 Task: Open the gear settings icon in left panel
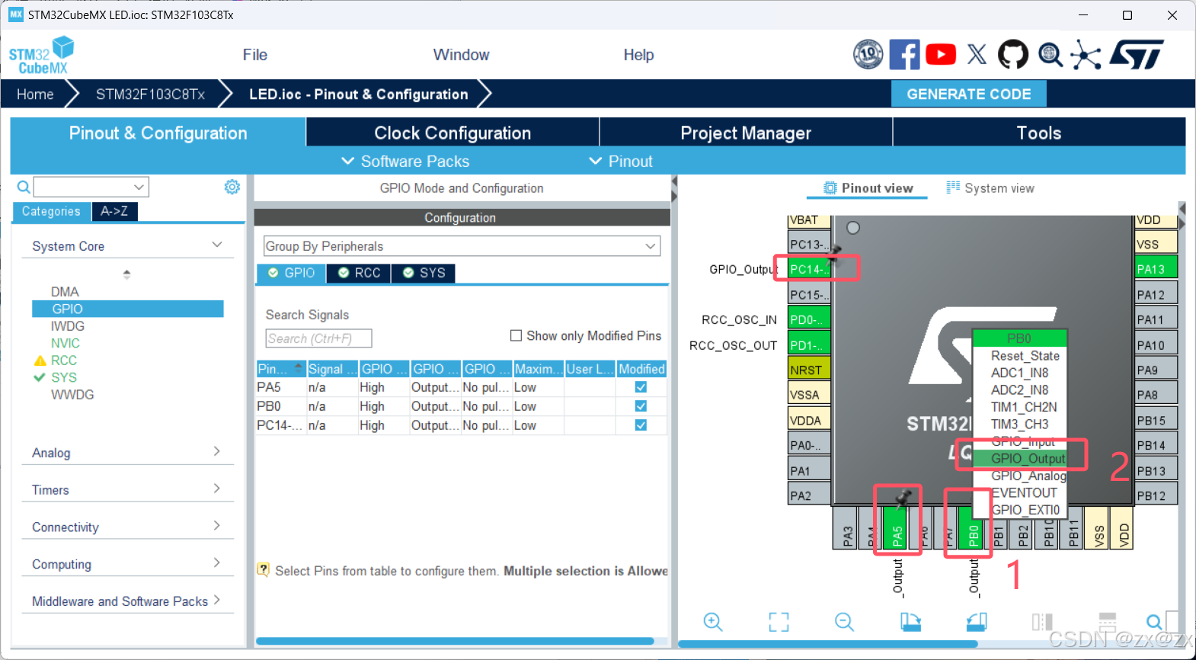pyautogui.click(x=232, y=187)
